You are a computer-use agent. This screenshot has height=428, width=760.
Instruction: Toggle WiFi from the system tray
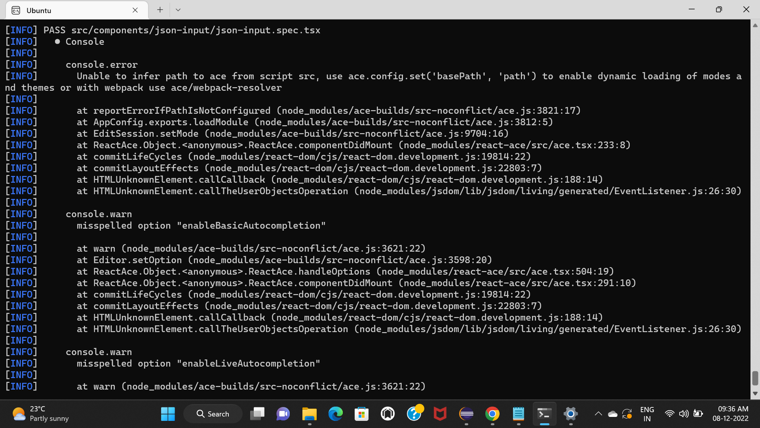pos(670,413)
